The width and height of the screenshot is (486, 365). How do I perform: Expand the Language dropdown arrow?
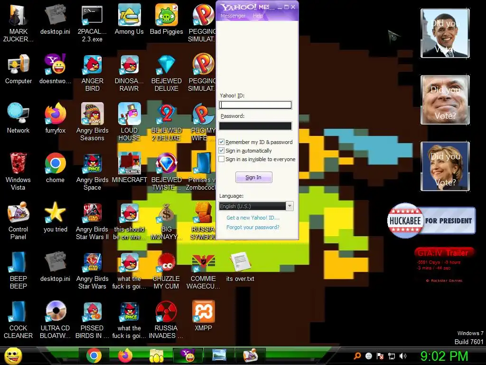(x=290, y=206)
